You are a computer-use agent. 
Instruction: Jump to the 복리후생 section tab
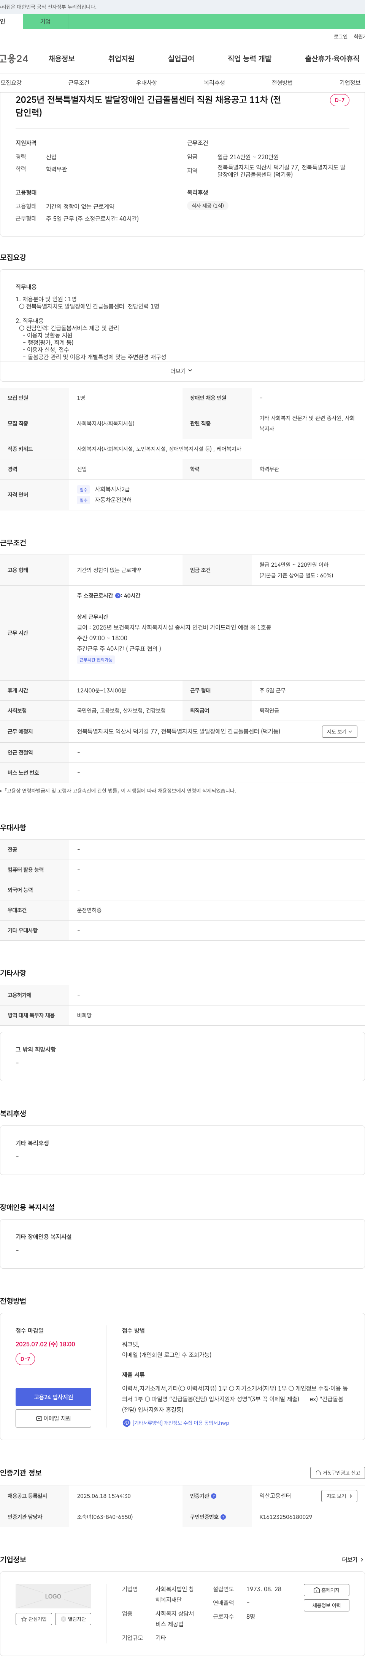214,83
